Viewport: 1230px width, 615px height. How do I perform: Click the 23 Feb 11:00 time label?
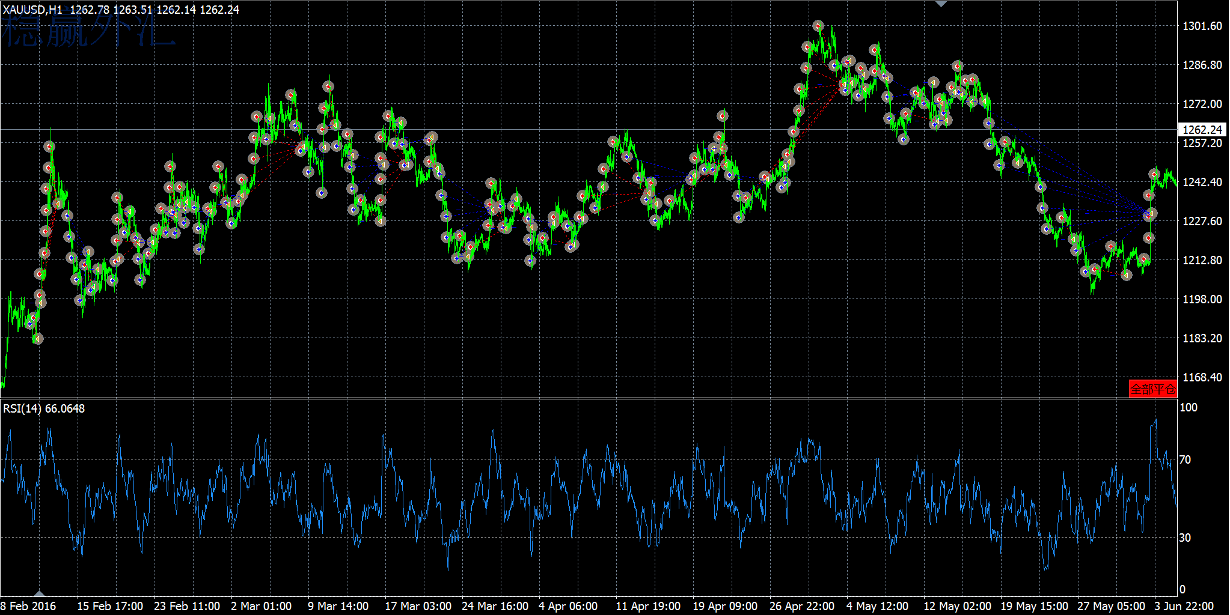(x=187, y=606)
